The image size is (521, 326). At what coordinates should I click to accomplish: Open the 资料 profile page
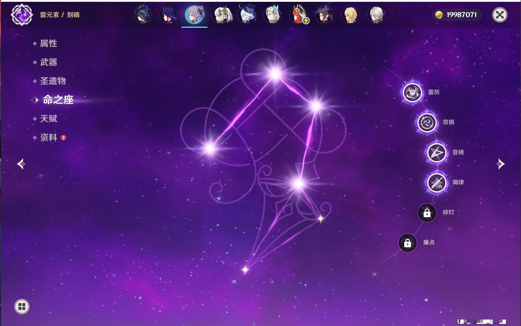48,137
